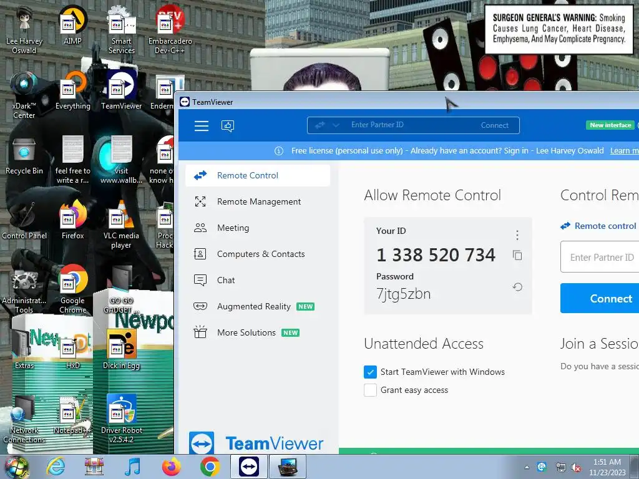Open Chrome from the taskbar
This screenshot has width=639, height=479.
point(210,467)
